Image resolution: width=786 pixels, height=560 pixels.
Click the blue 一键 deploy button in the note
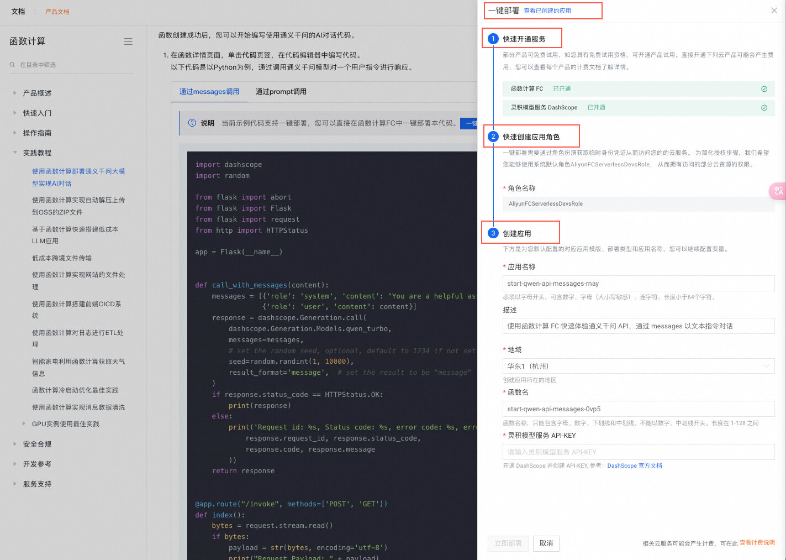tap(468, 123)
